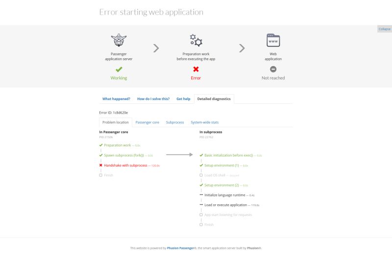
Task: Collapse the status summary panel
Action: [x=385, y=29]
